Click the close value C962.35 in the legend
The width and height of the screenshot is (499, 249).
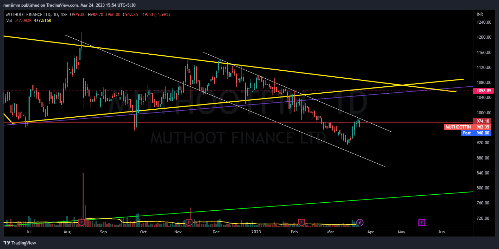coord(131,15)
